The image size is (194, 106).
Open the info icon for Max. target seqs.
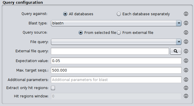coord(186,70)
